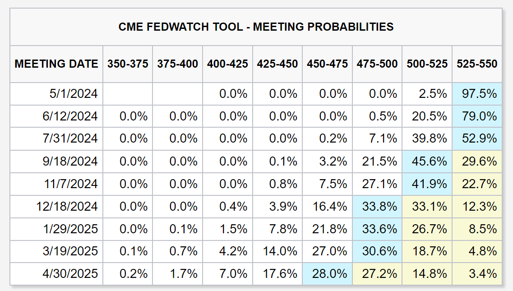Viewport: 513px width, 291px height.
Task: Select the 33.8% cell for 12/18/2024
Action: click(x=377, y=207)
